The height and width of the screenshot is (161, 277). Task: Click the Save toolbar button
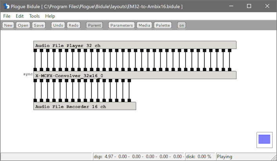coord(39,25)
